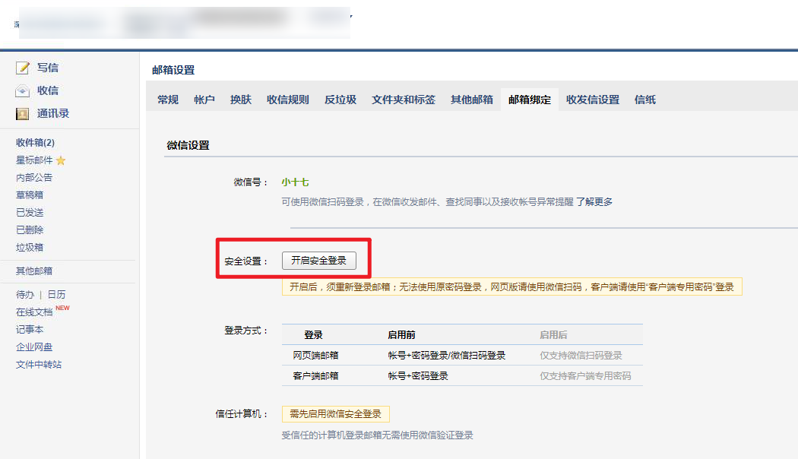Click the 邮箱设置 page title
Screen dimensions: 798x459
click(x=173, y=70)
